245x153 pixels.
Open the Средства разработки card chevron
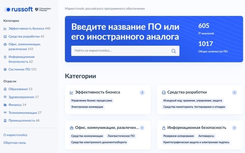point(234,93)
